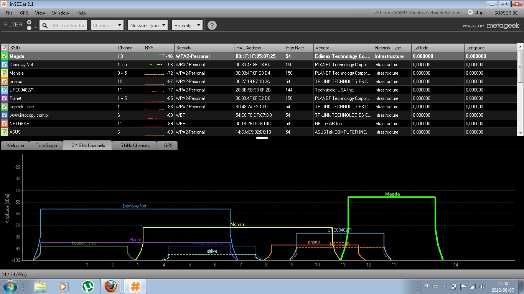Sort by the SSID column header

pyautogui.click(x=63, y=47)
